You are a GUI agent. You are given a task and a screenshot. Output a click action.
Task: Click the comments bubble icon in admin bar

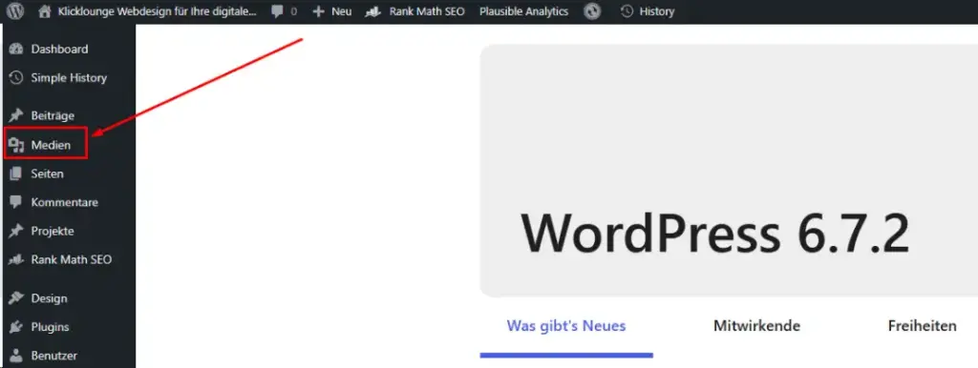point(278,11)
